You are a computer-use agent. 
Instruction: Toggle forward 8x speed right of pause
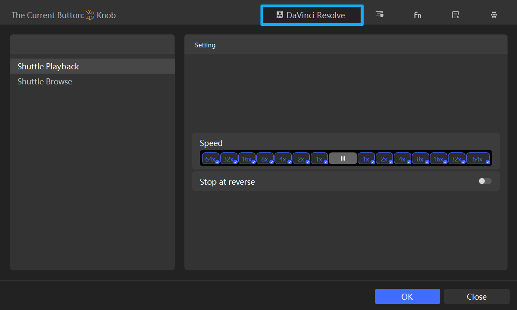click(420, 158)
